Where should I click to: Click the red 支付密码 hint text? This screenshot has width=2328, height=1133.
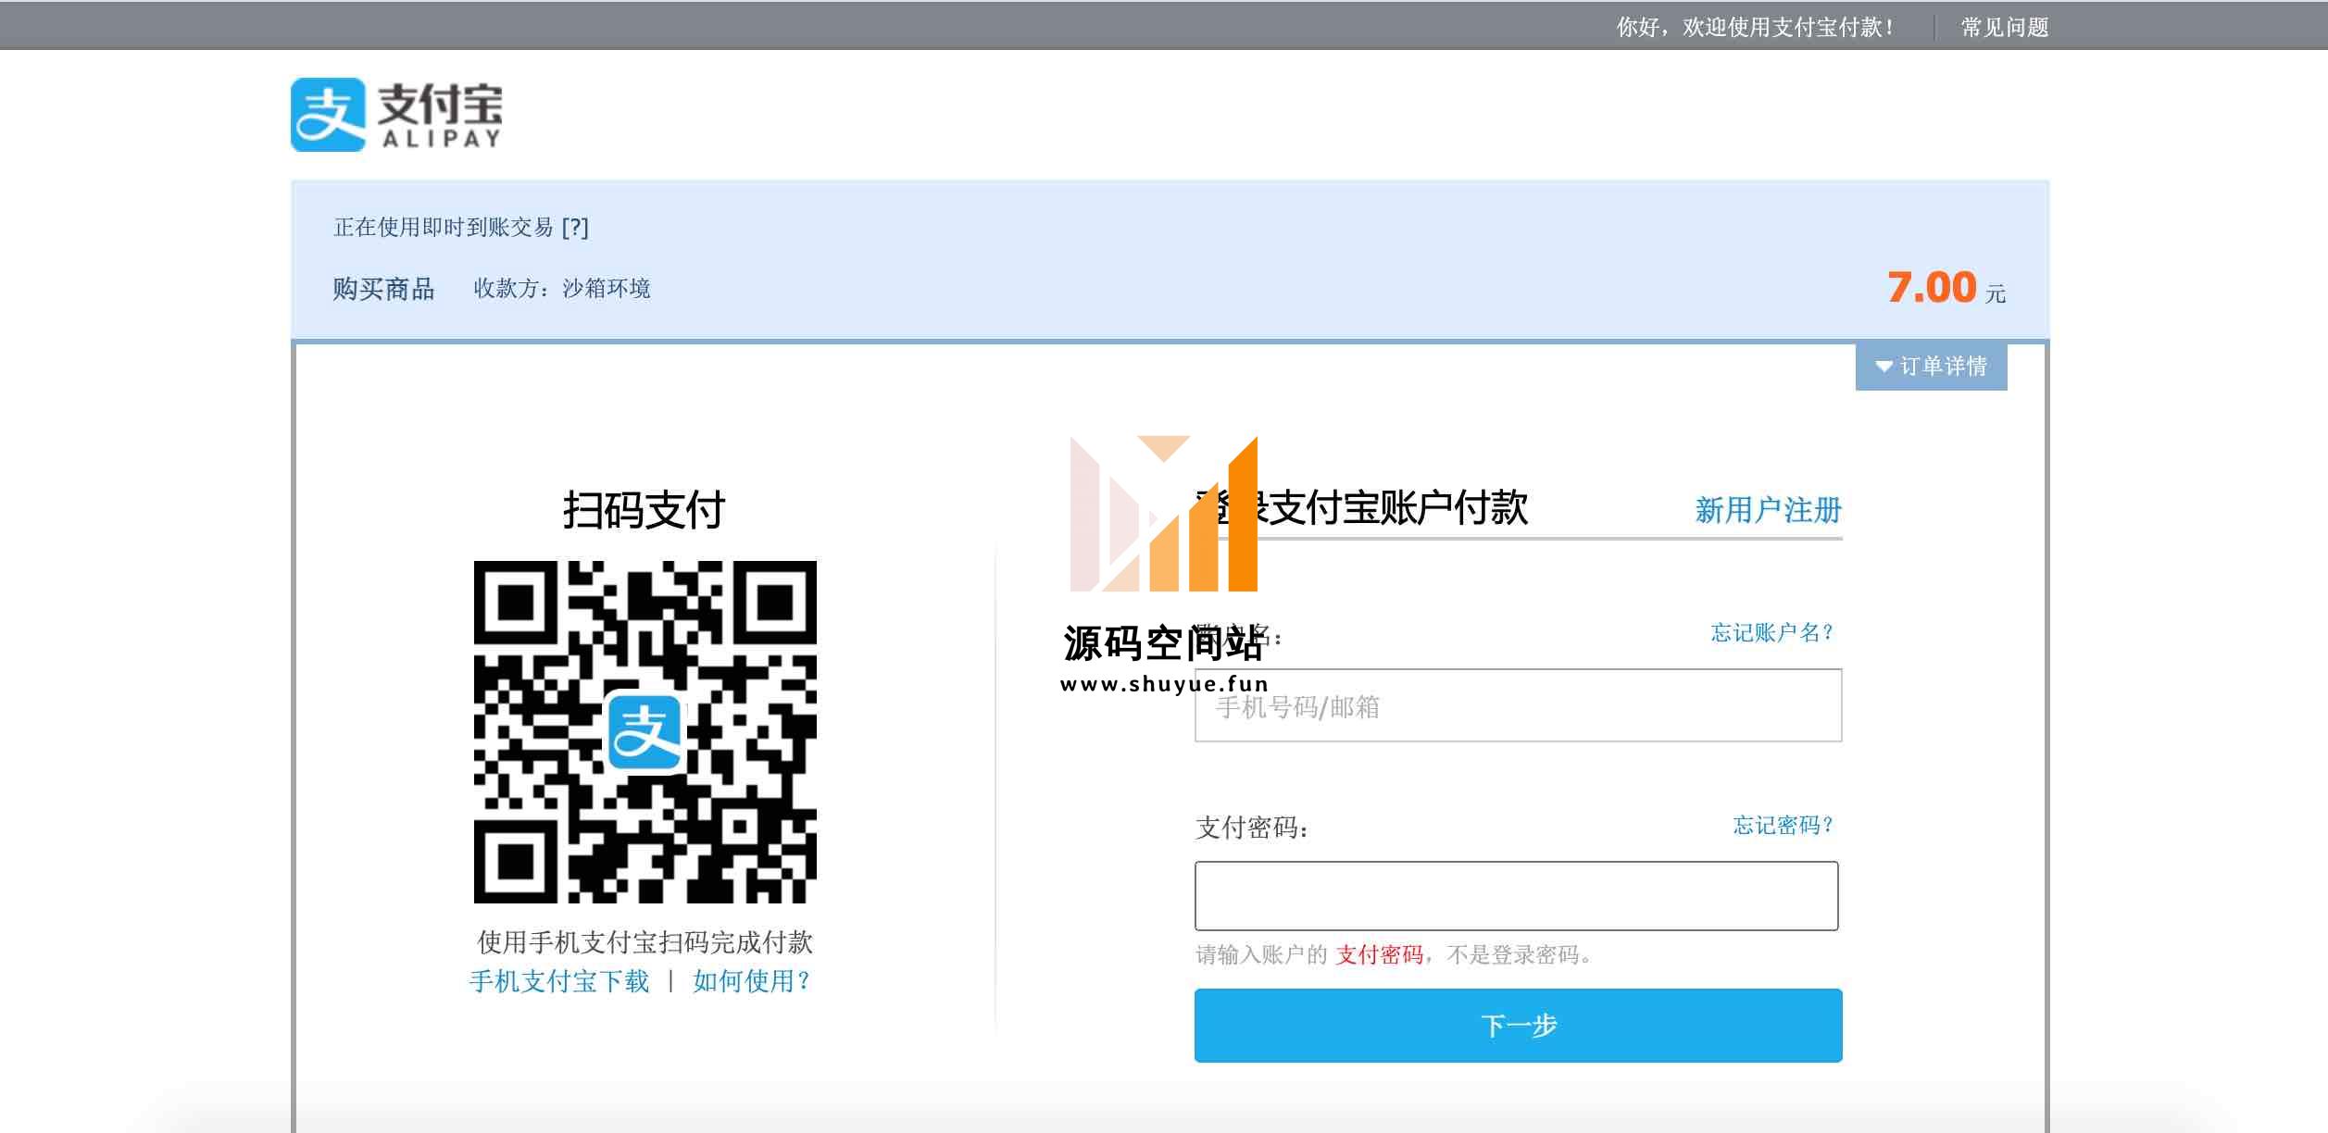click(x=1379, y=955)
